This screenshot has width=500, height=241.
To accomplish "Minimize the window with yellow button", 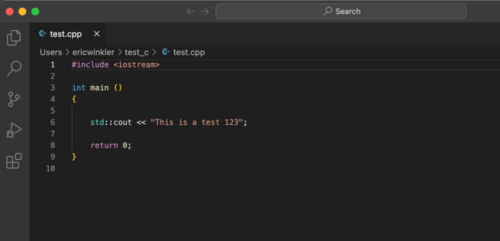I will pyautogui.click(x=22, y=11).
